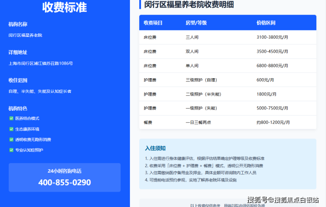Click the 搜狐号@搜狐焦点白银站 watermark
326x207 pixels.
point(283,200)
